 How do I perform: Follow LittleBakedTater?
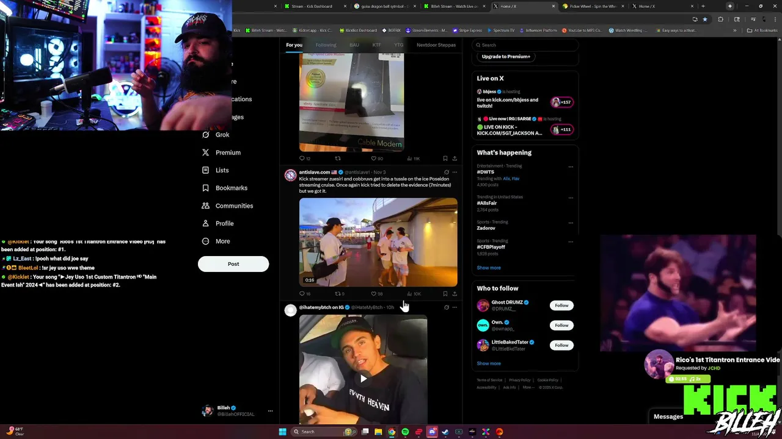click(x=561, y=346)
